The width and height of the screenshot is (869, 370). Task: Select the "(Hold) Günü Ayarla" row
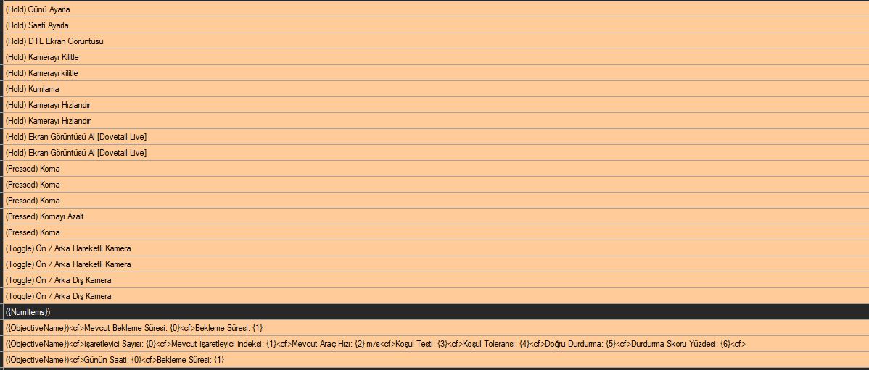38,9
